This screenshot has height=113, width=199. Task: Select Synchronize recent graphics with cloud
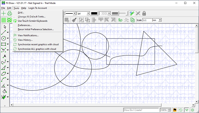[x=38, y=44]
